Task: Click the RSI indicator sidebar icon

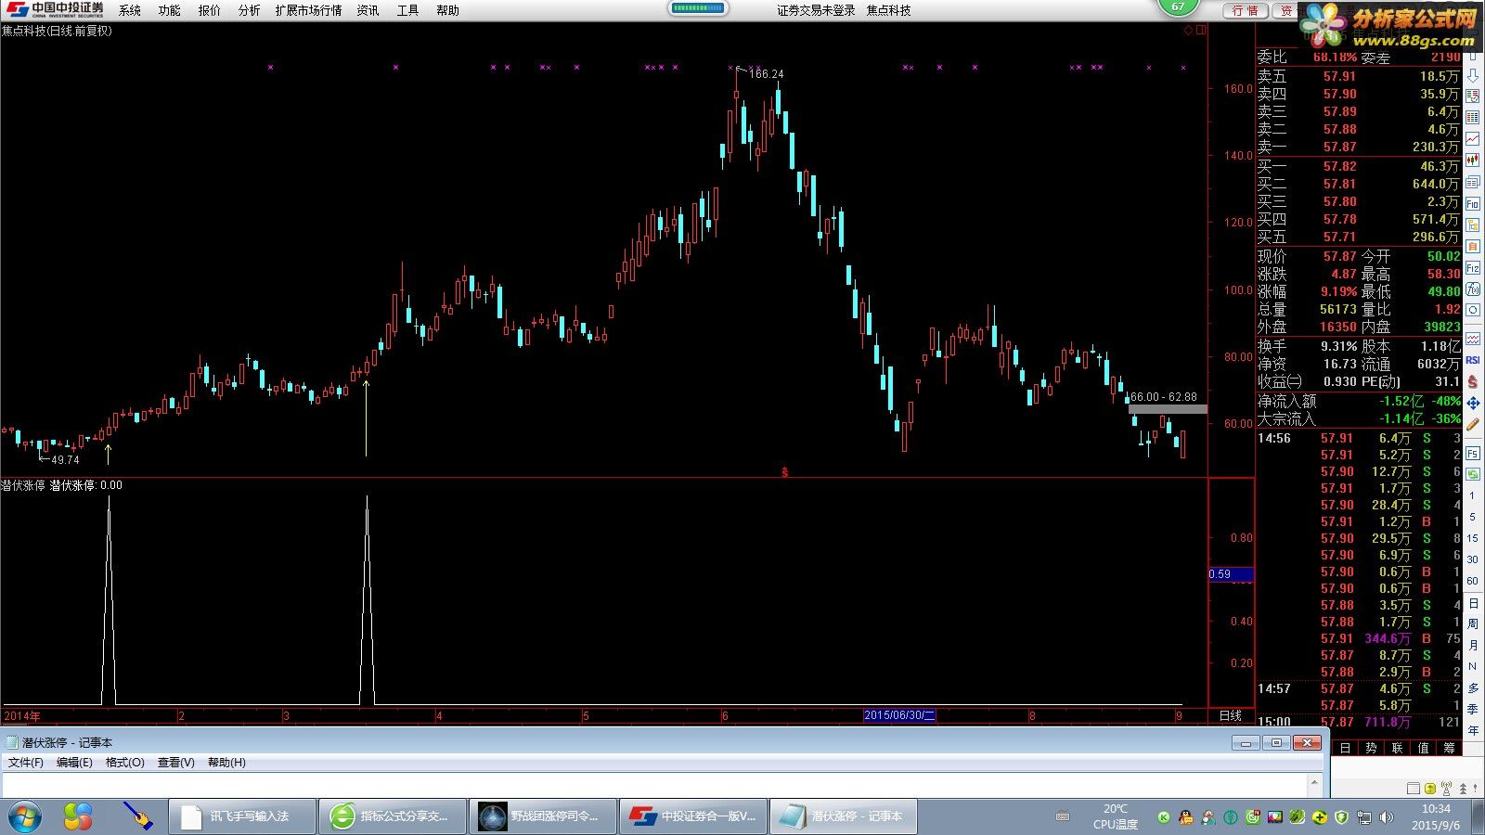Action: coord(1473,360)
